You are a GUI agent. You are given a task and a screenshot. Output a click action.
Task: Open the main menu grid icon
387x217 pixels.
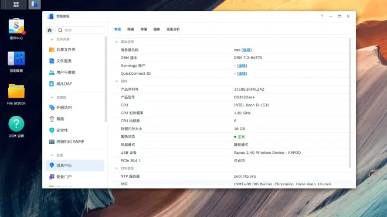pyautogui.click(x=16, y=5)
